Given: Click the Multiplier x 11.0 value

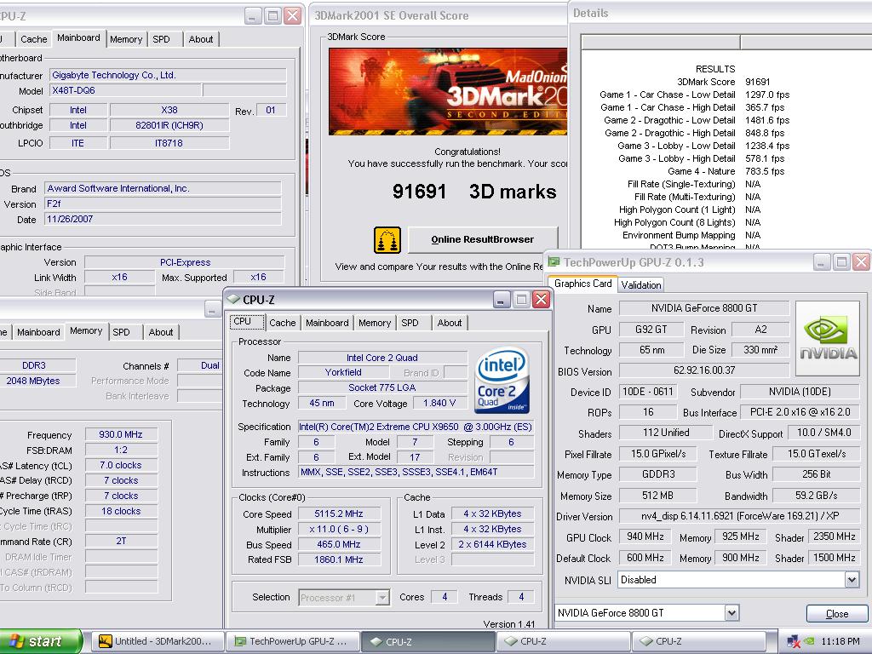Looking at the screenshot, I should click(339, 529).
